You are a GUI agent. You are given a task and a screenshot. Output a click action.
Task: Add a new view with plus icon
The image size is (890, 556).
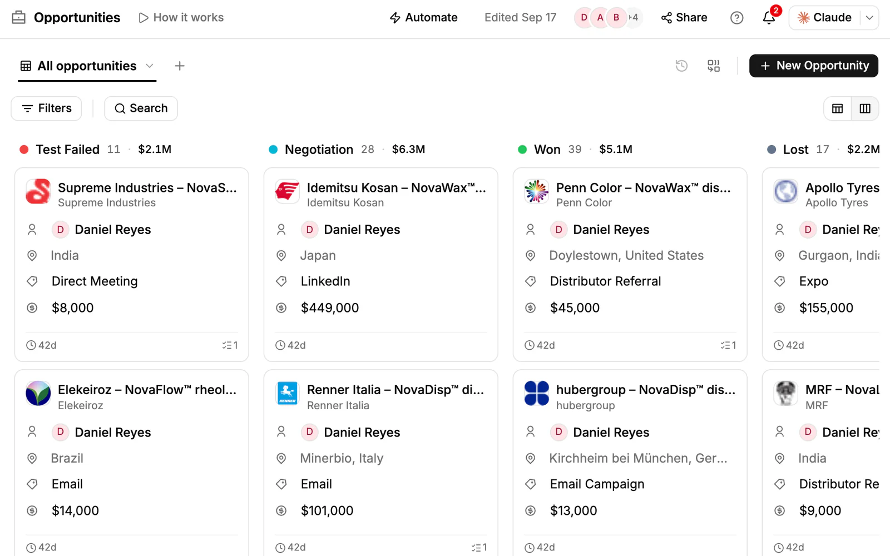(x=180, y=66)
